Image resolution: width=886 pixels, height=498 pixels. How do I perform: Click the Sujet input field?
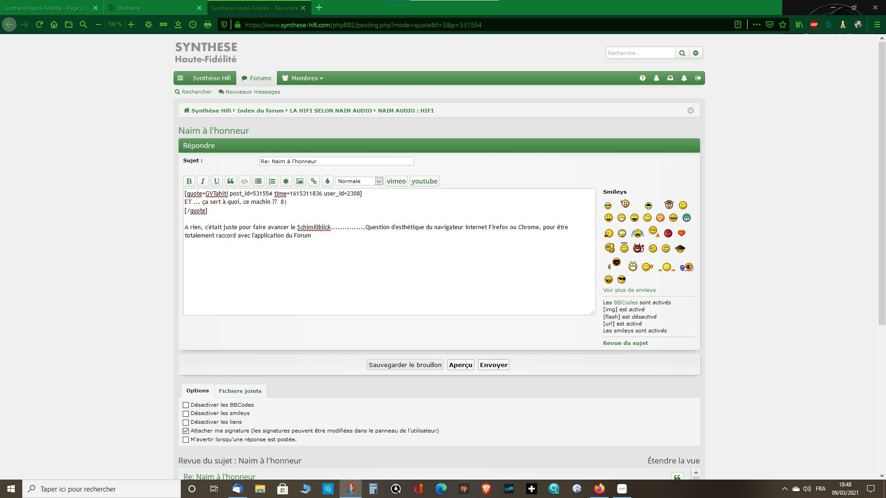[336, 161]
